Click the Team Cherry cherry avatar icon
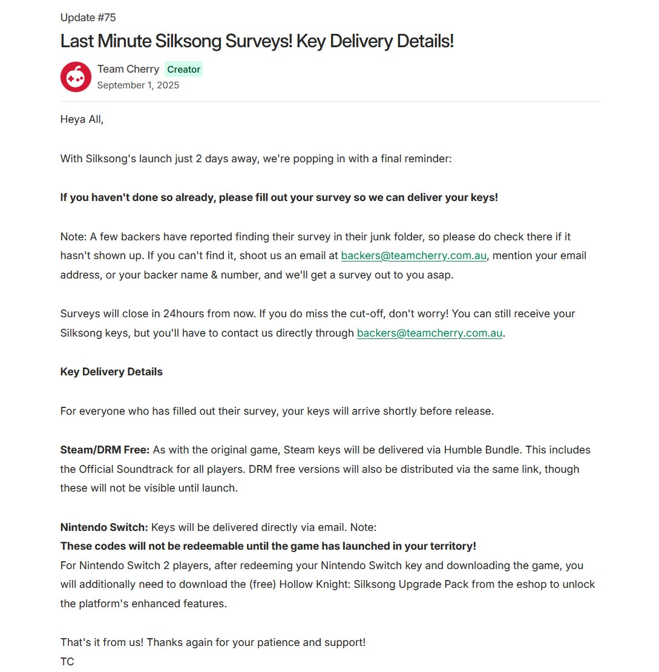Screen dimensions: 659x672 [x=76, y=77]
